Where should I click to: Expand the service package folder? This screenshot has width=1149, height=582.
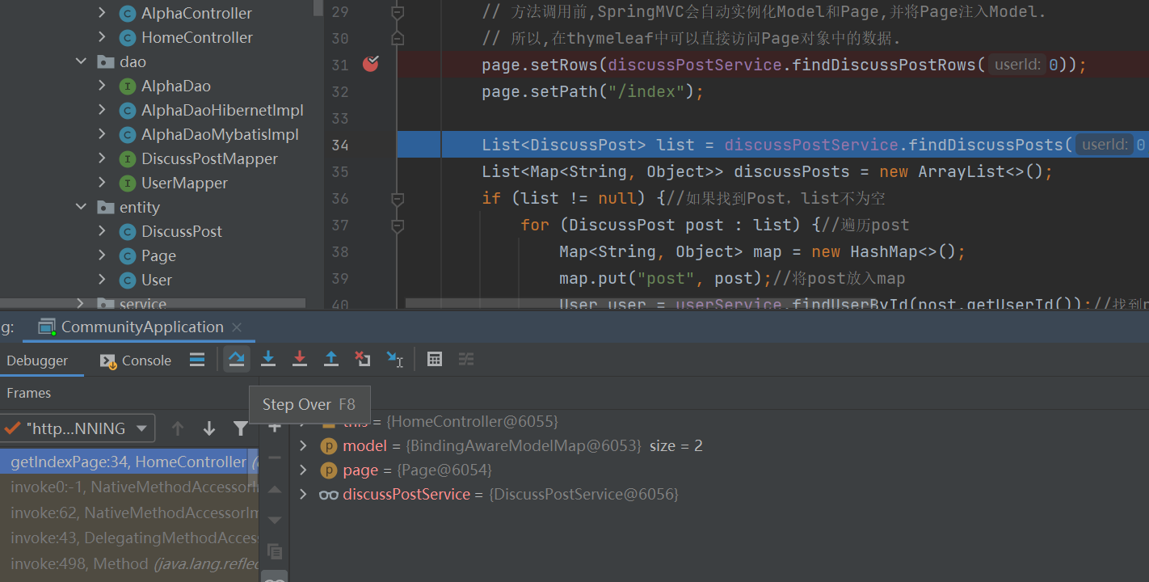[81, 304]
